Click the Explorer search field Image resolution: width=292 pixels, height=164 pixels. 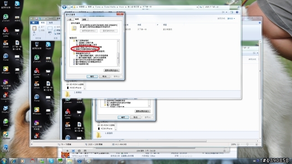(x=222, y=7)
